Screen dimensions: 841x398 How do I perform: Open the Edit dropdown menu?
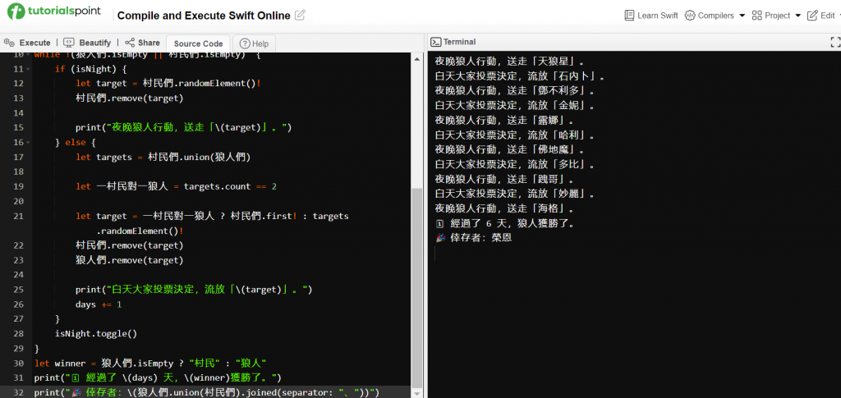click(824, 16)
